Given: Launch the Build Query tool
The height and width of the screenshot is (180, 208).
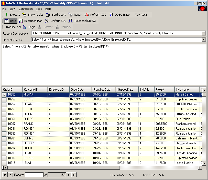Looking at the screenshot, I should coord(56,15).
